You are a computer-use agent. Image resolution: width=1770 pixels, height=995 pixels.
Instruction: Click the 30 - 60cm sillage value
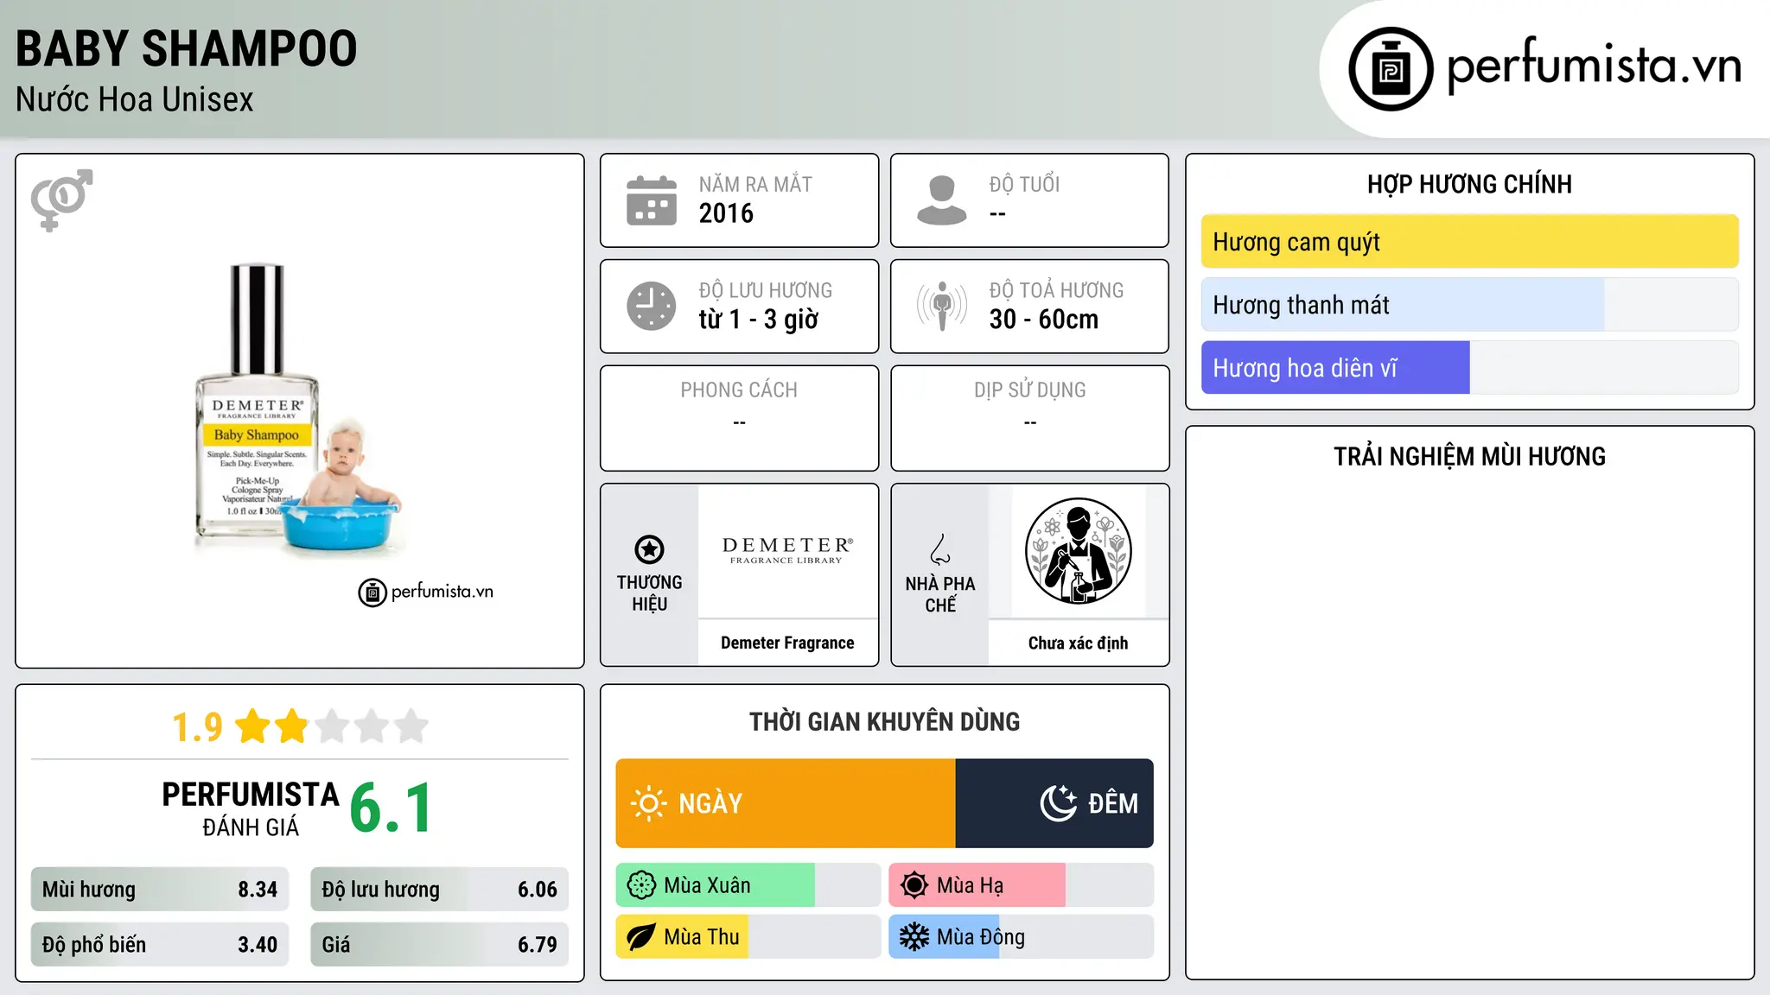(x=1044, y=320)
